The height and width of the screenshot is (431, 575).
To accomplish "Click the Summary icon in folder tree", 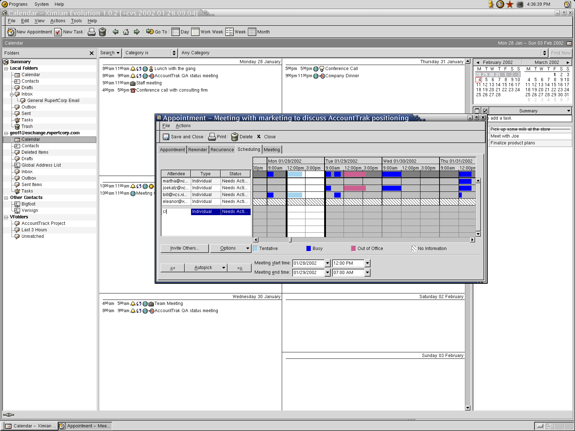I will [6, 62].
